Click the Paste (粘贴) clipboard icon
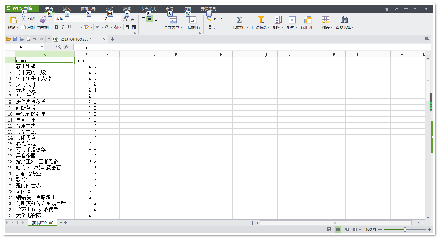438x238 pixels. point(13,20)
